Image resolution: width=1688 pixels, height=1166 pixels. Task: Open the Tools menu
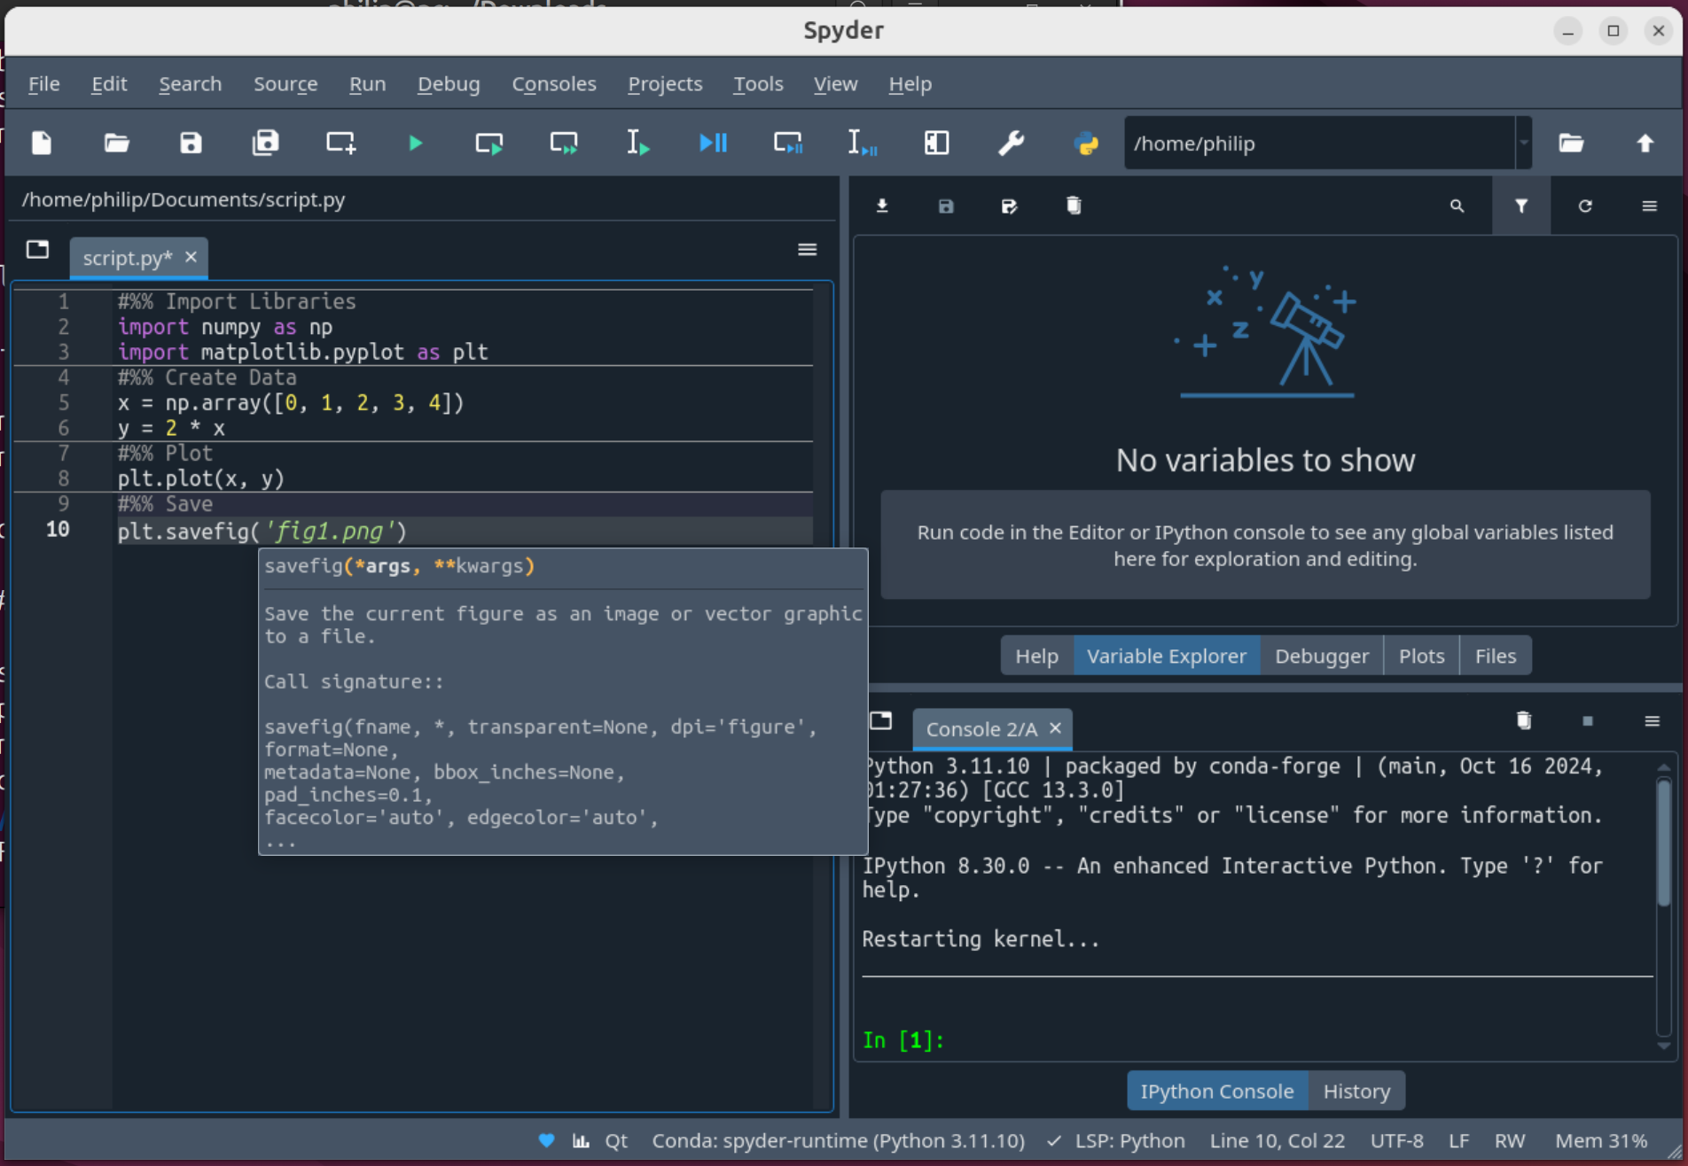[x=758, y=83]
